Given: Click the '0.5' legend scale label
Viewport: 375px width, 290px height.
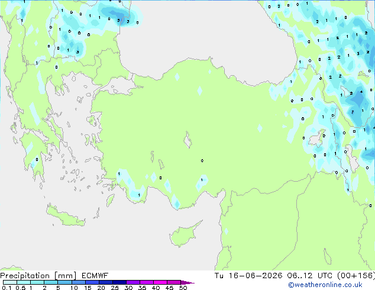Looking at the screenshot, I should tap(21, 288).
